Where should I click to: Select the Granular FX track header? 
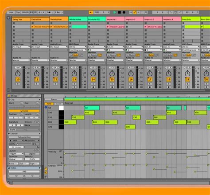97,19
